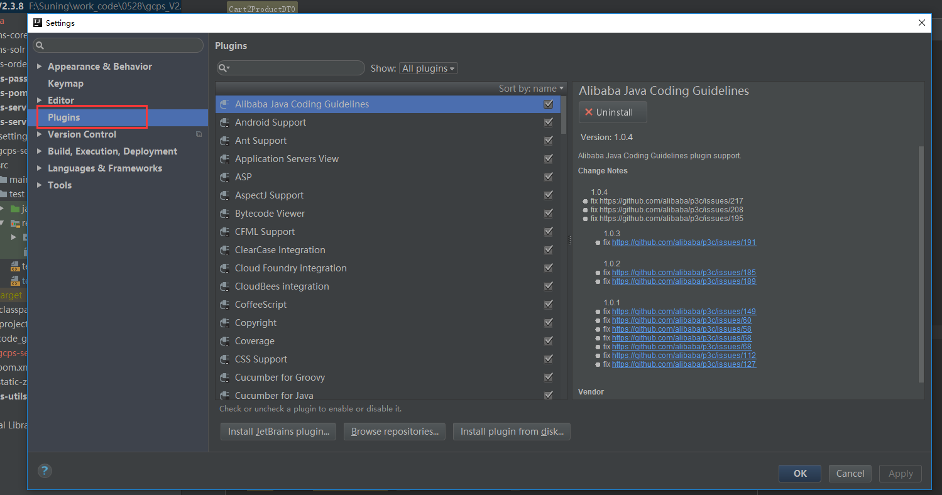Image resolution: width=942 pixels, height=495 pixels.
Task: Expand the Tools settings node
Action: (x=40, y=185)
